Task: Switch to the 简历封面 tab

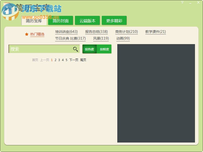Action: click(60, 21)
